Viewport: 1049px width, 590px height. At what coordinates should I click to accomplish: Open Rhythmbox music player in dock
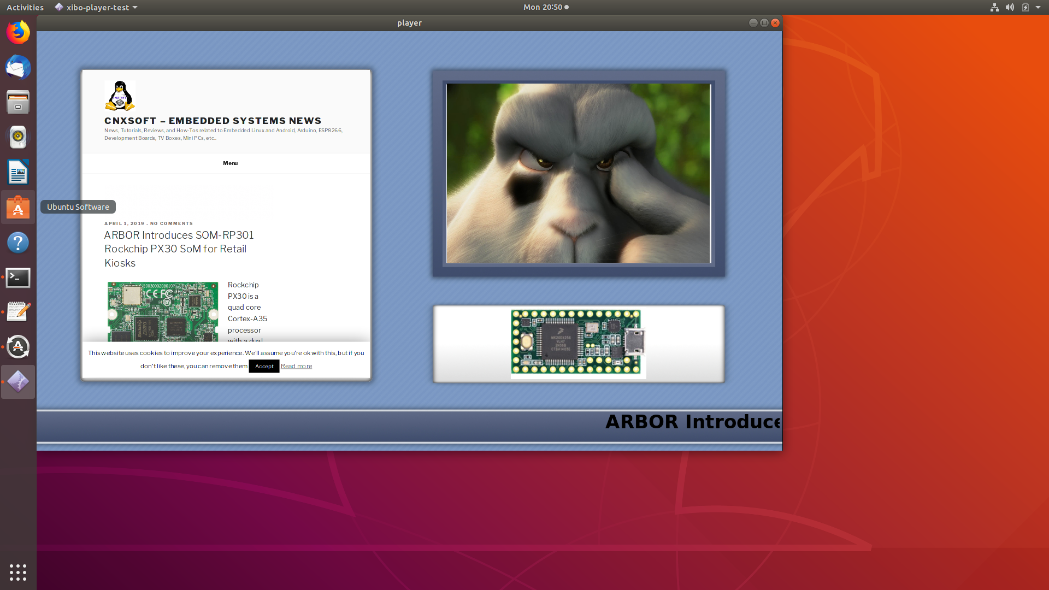click(x=18, y=137)
